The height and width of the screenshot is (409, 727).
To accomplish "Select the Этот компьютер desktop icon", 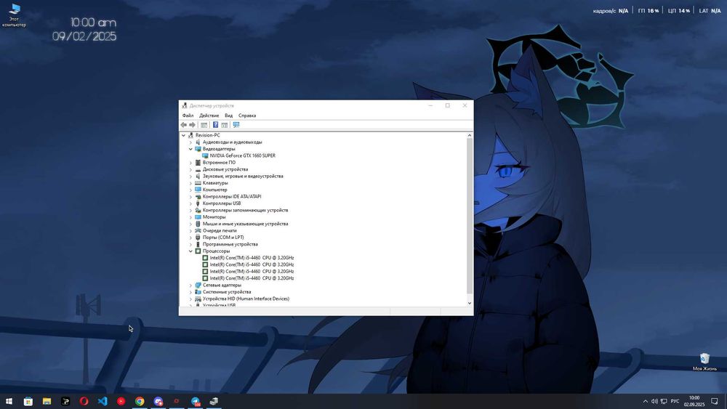I will point(15,15).
